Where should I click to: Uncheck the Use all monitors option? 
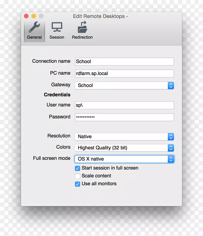pyautogui.click(x=77, y=184)
